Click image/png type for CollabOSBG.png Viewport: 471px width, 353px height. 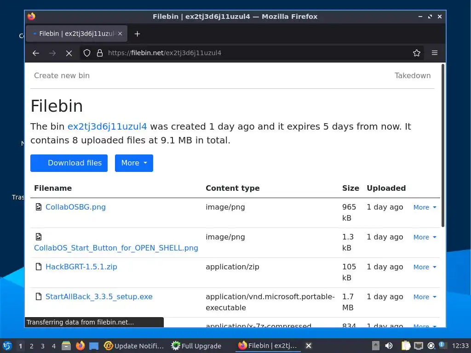(225, 207)
